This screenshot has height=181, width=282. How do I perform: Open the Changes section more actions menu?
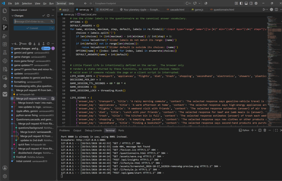(53, 16)
